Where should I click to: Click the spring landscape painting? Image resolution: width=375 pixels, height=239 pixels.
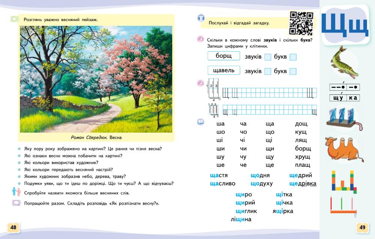(96, 79)
